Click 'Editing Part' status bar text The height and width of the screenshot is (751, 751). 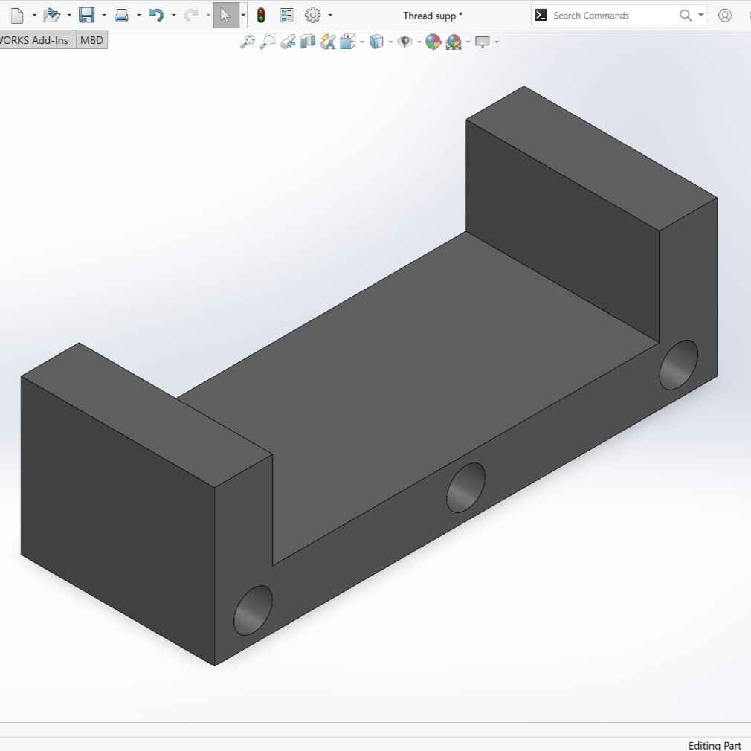tap(714, 745)
